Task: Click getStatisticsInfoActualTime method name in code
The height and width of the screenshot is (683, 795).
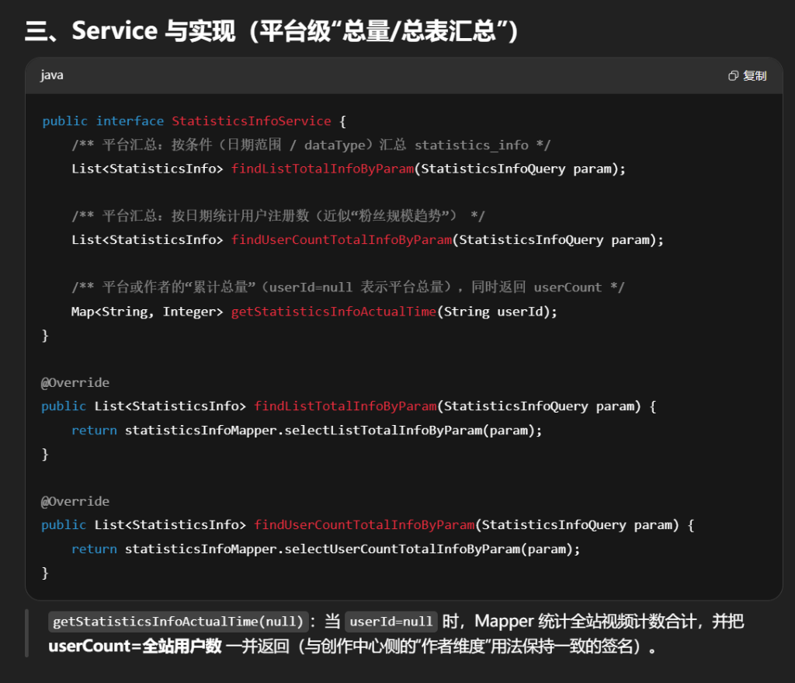Action: 333,312
